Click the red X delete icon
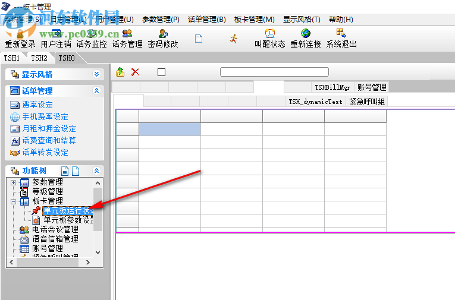Image resolution: width=455 pixels, height=300 pixels. [x=135, y=72]
